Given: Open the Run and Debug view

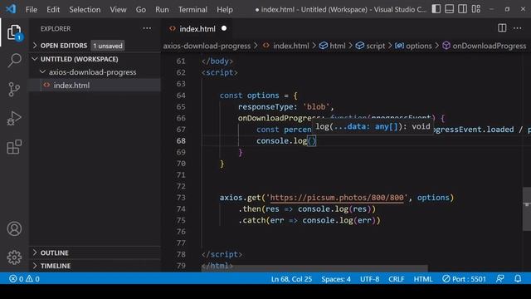Looking at the screenshot, I should 14,118.
